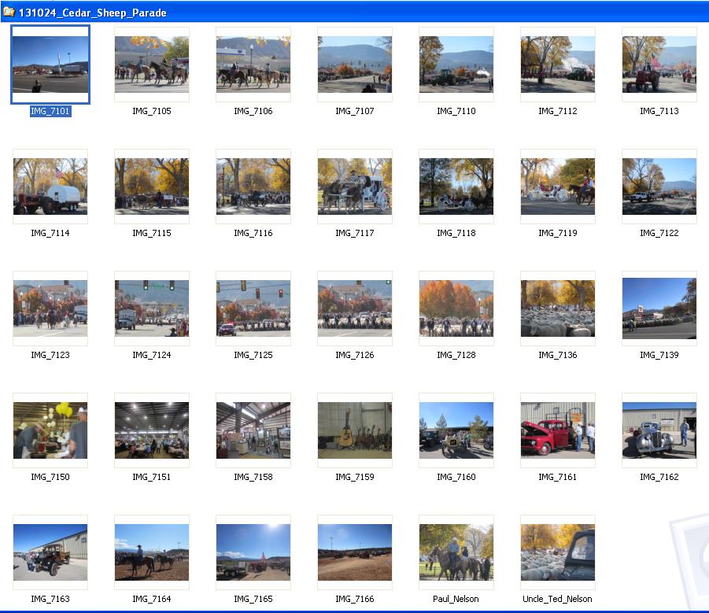Click the IMG_7161 file name label
The image size is (709, 613).
[558, 478]
